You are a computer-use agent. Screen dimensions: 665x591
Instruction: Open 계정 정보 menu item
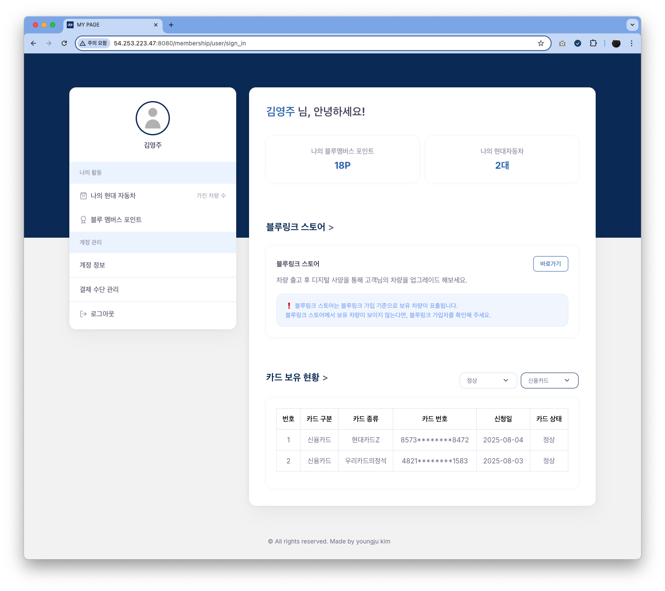pyautogui.click(x=153, y=265)
